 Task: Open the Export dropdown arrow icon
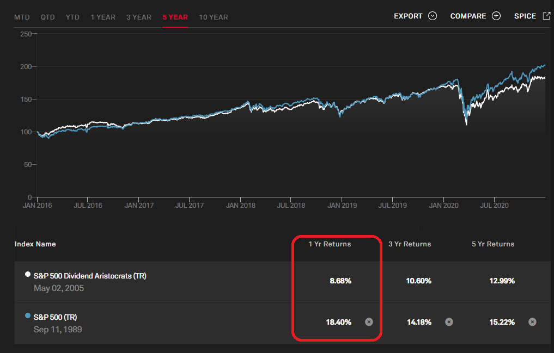[433, 16]
